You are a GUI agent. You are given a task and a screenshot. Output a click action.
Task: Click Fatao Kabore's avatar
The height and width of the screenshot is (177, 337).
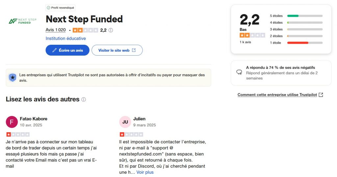click(12, 122)
